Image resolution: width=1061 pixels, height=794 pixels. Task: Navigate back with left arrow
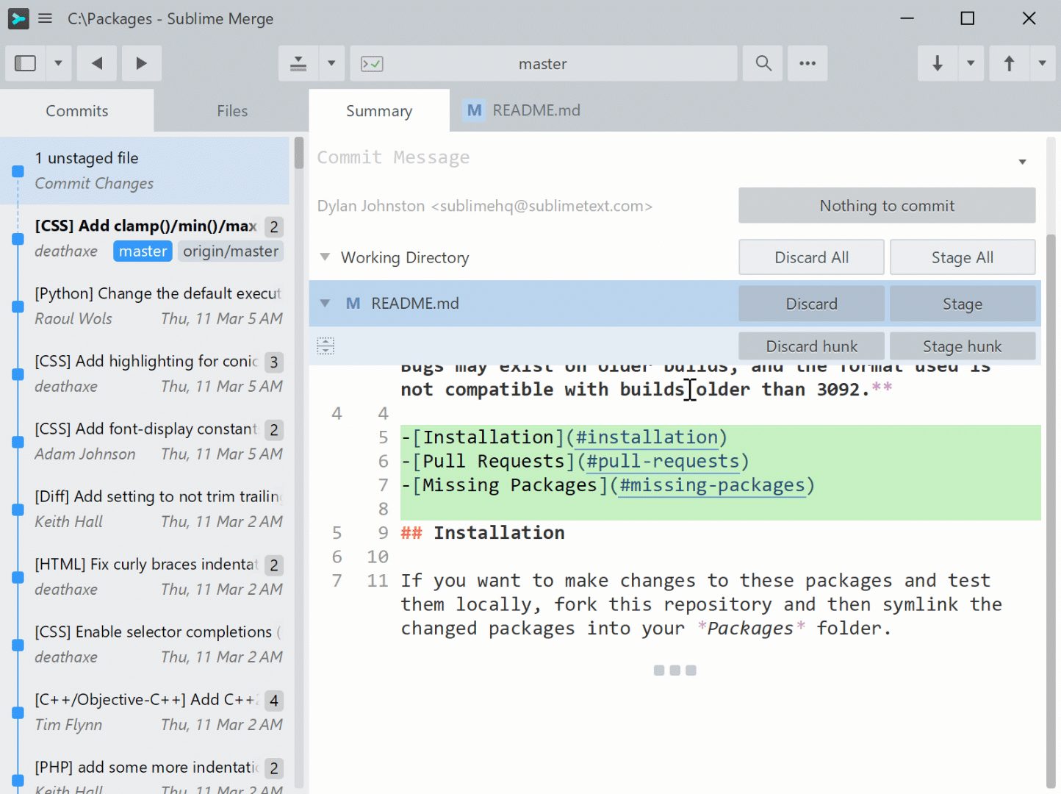[97, 63]
